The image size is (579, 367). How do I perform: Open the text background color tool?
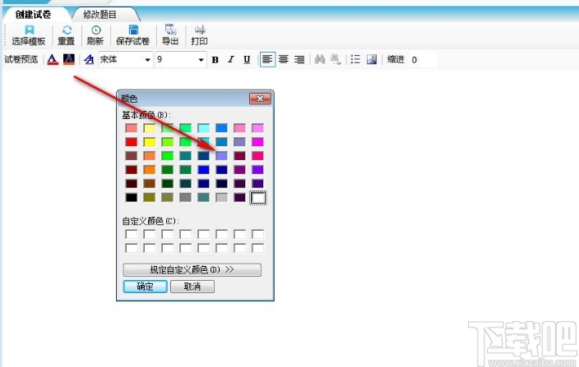pyautogui.click(x=69, y=59)
